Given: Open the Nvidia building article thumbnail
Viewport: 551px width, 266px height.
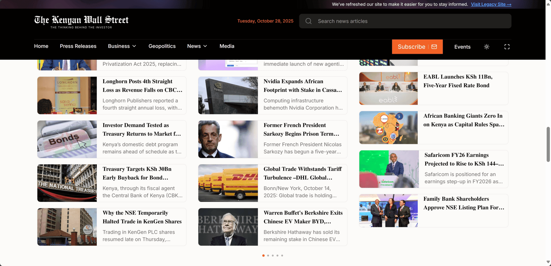Looking at the screenshot, I should pyautogui.click(x=228, y=95).
